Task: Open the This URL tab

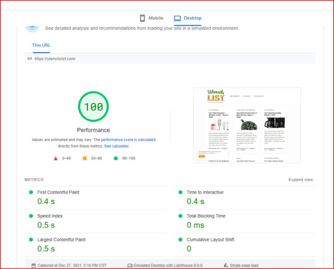Action: (x=41, y=45)
